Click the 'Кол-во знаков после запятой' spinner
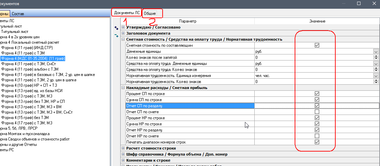380x166 pixels. [376, 57]
